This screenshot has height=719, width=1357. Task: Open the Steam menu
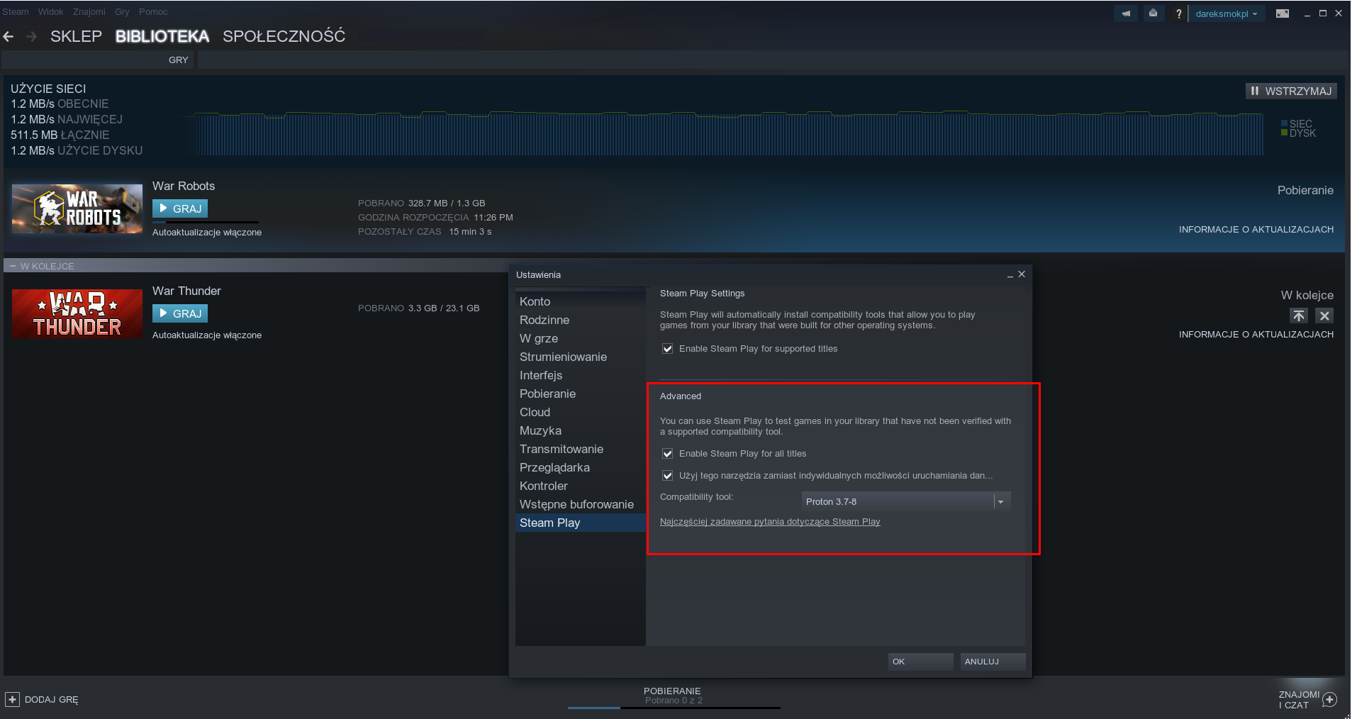(16, 12)
